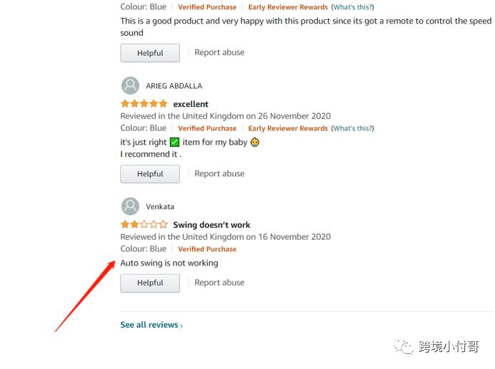The image size is (495, 369).
Task: Mark the top review as Helpful
Action: [150, 53]
